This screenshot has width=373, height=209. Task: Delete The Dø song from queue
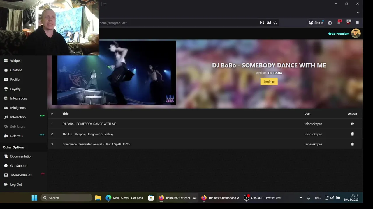(352, 134)
